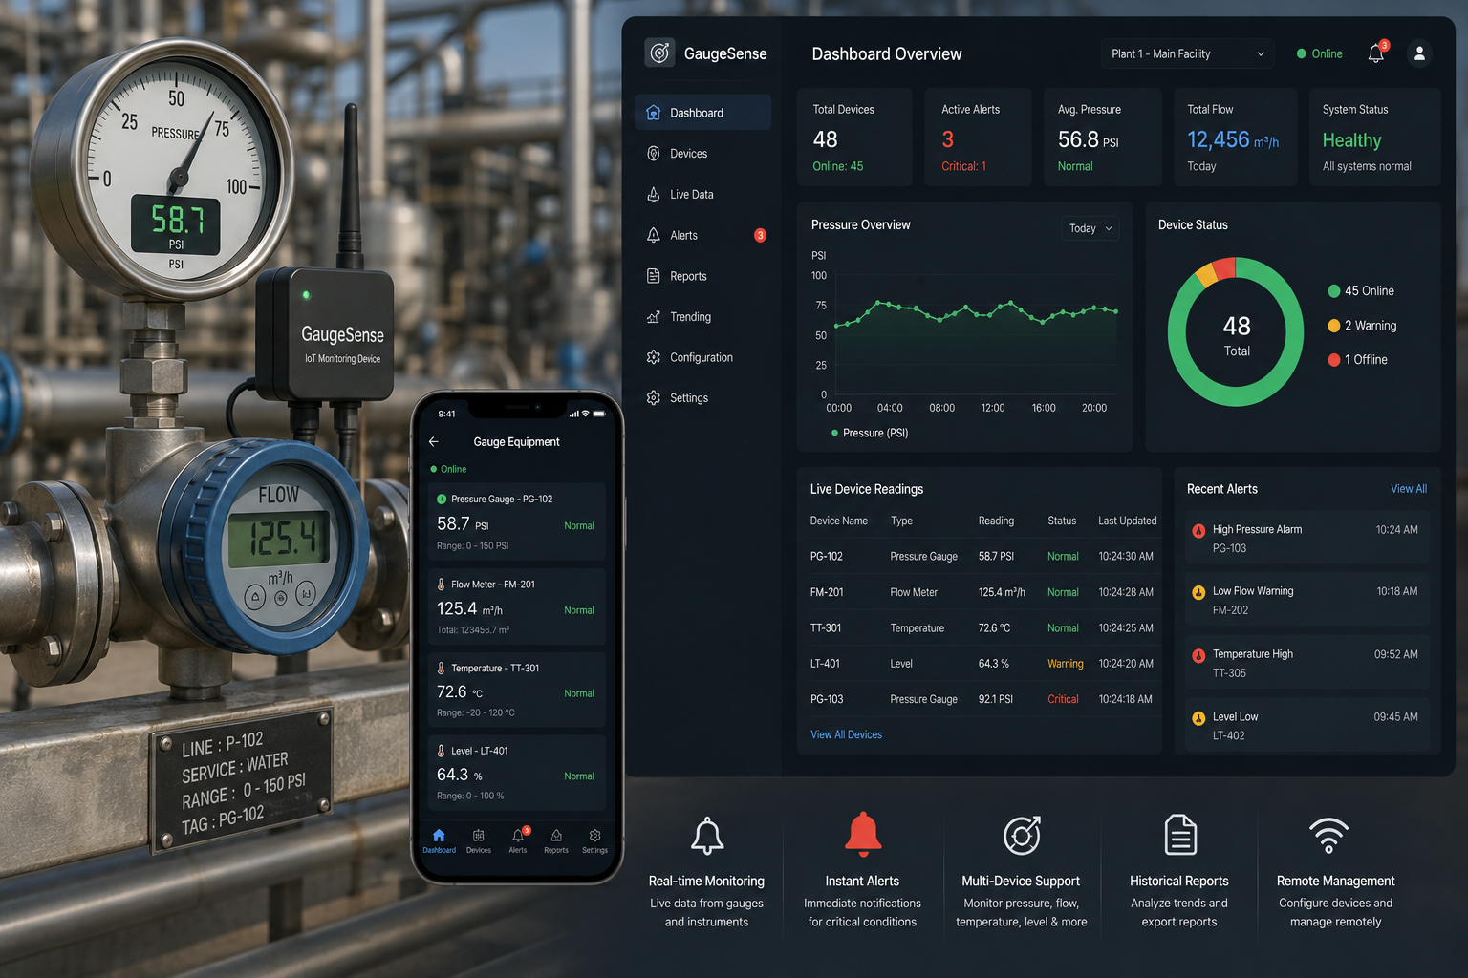Open the Total Flow summary card
The height and width of the screenshot is (978, 1468).
coord(1235,137)
